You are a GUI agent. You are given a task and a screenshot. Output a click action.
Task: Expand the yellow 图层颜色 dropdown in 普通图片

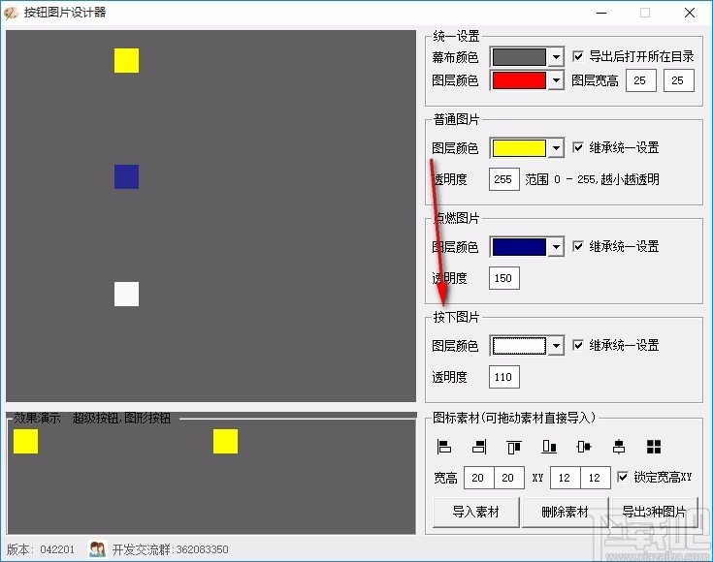tap(556, 148)
